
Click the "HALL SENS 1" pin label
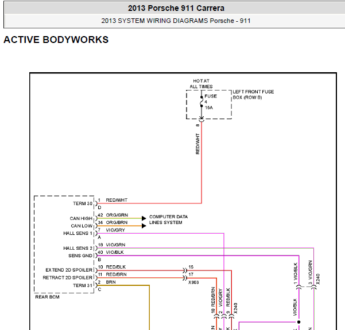coord(77,233)
